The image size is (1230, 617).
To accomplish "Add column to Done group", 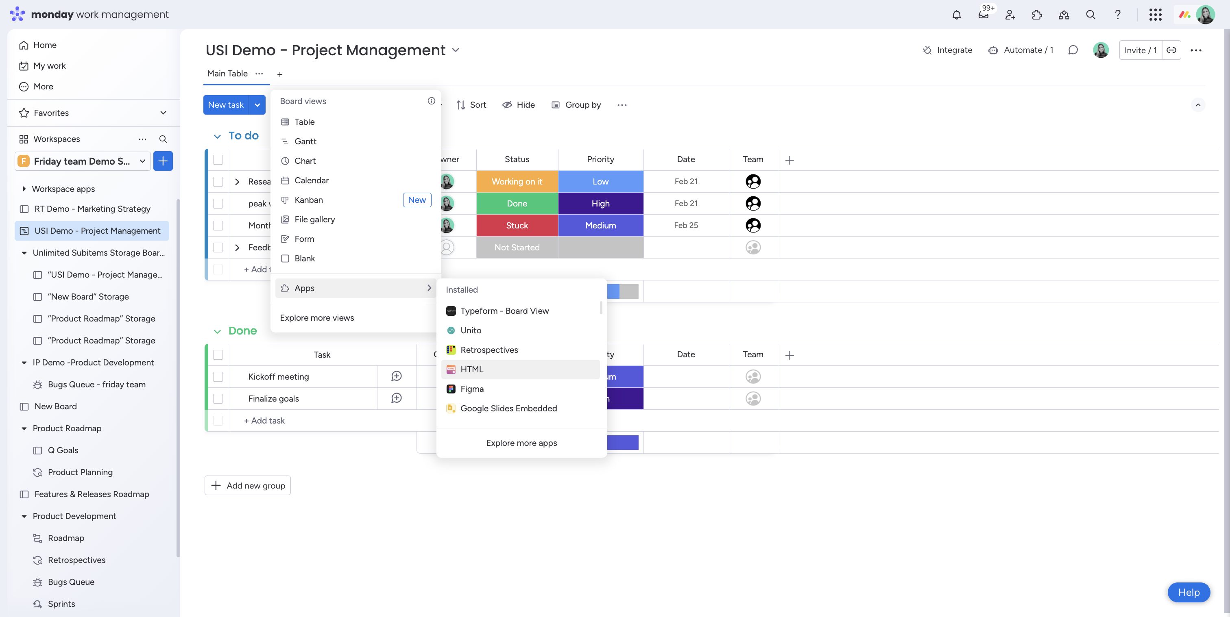I will 790,356.
